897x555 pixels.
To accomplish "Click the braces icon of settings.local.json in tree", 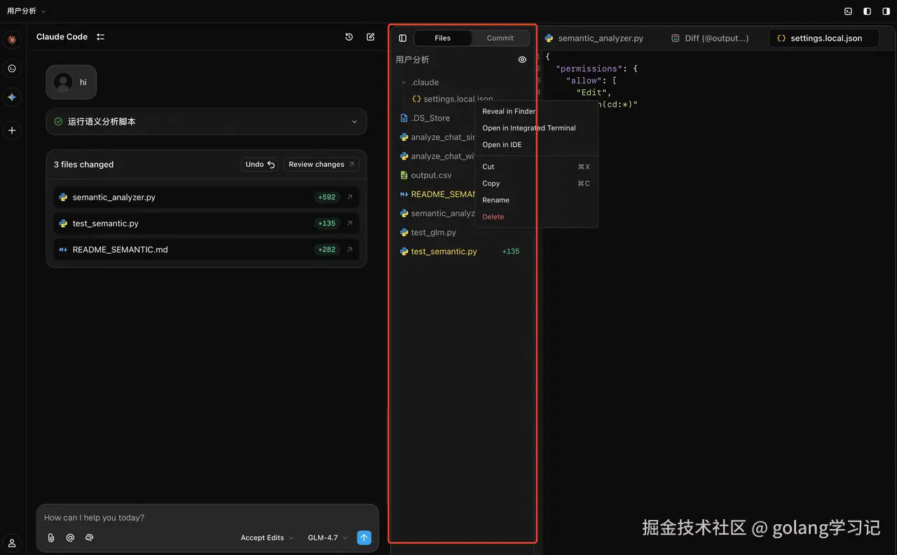I will click(416, 100).
